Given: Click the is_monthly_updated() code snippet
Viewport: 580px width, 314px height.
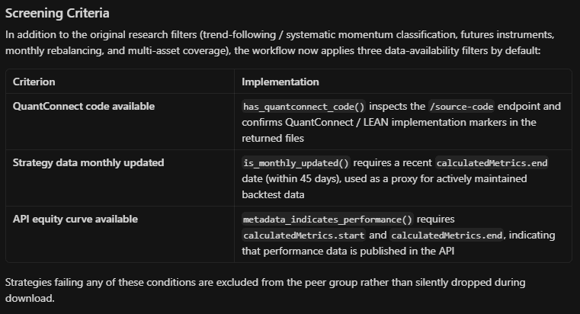Looking at the screenshot, I should coord(296,163).
